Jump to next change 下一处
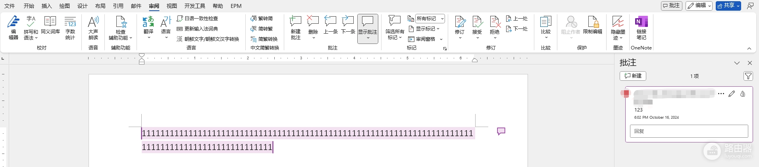 [517, 28]
